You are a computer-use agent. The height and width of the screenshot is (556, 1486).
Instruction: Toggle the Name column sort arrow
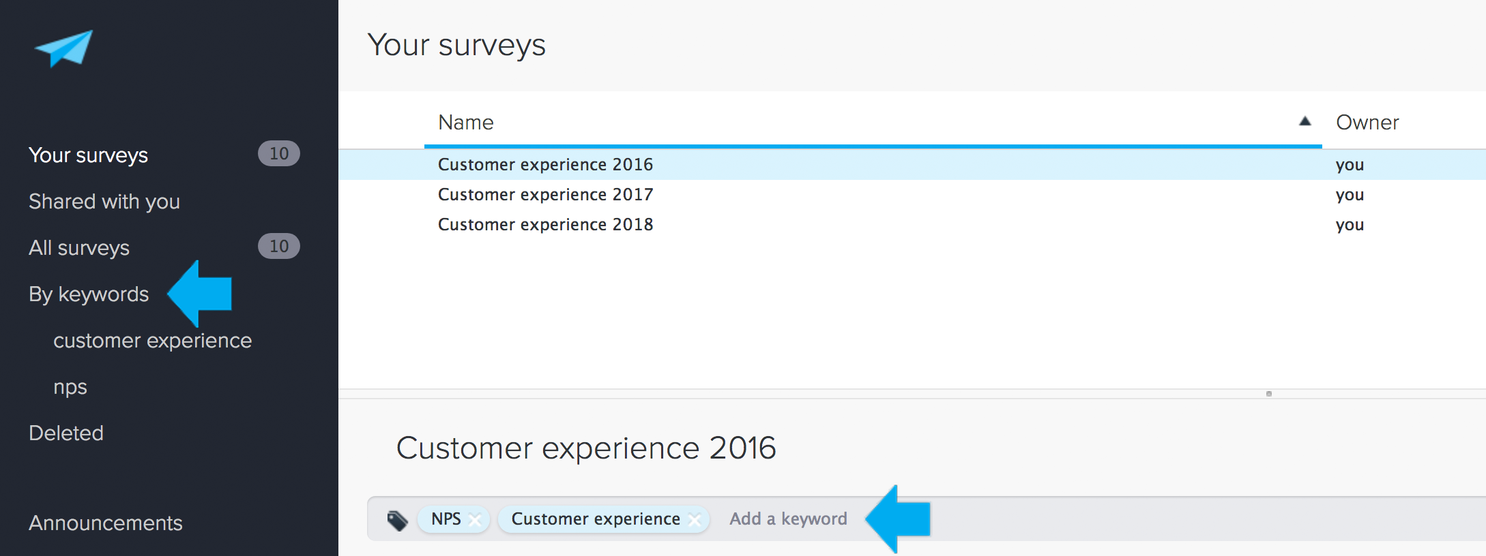(1305, 121)
